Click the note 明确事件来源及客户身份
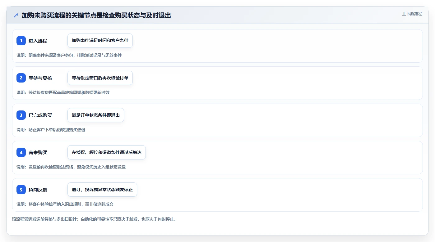Image resolution: width=435 pixels, height=242 pixels. (69, 55)
